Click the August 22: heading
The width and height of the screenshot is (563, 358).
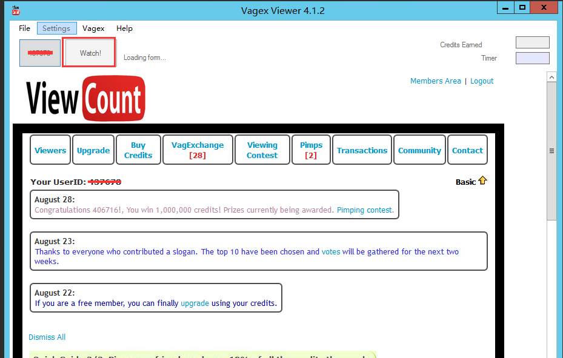(55, 293)
